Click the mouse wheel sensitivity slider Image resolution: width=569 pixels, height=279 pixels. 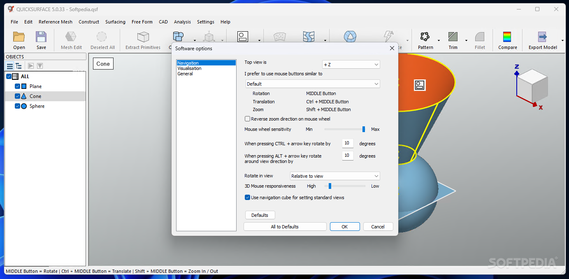(344, 129)
